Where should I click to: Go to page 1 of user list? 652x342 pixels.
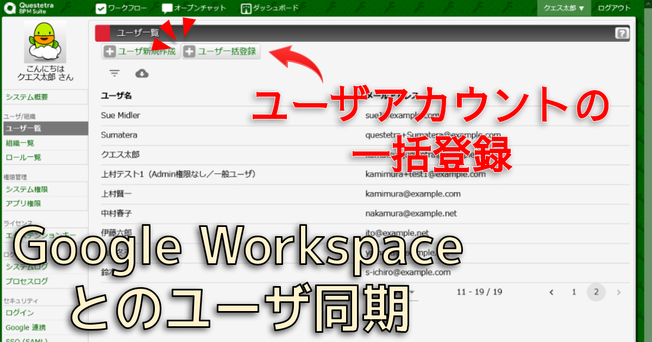point(574,292)
